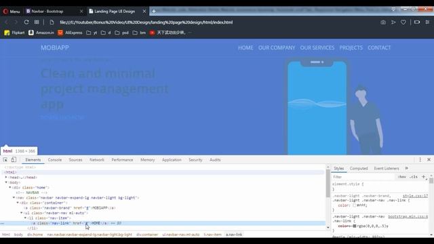The image size is (434, 244).
Task: Open the d bookmarks folder
Action: point(106,33)
